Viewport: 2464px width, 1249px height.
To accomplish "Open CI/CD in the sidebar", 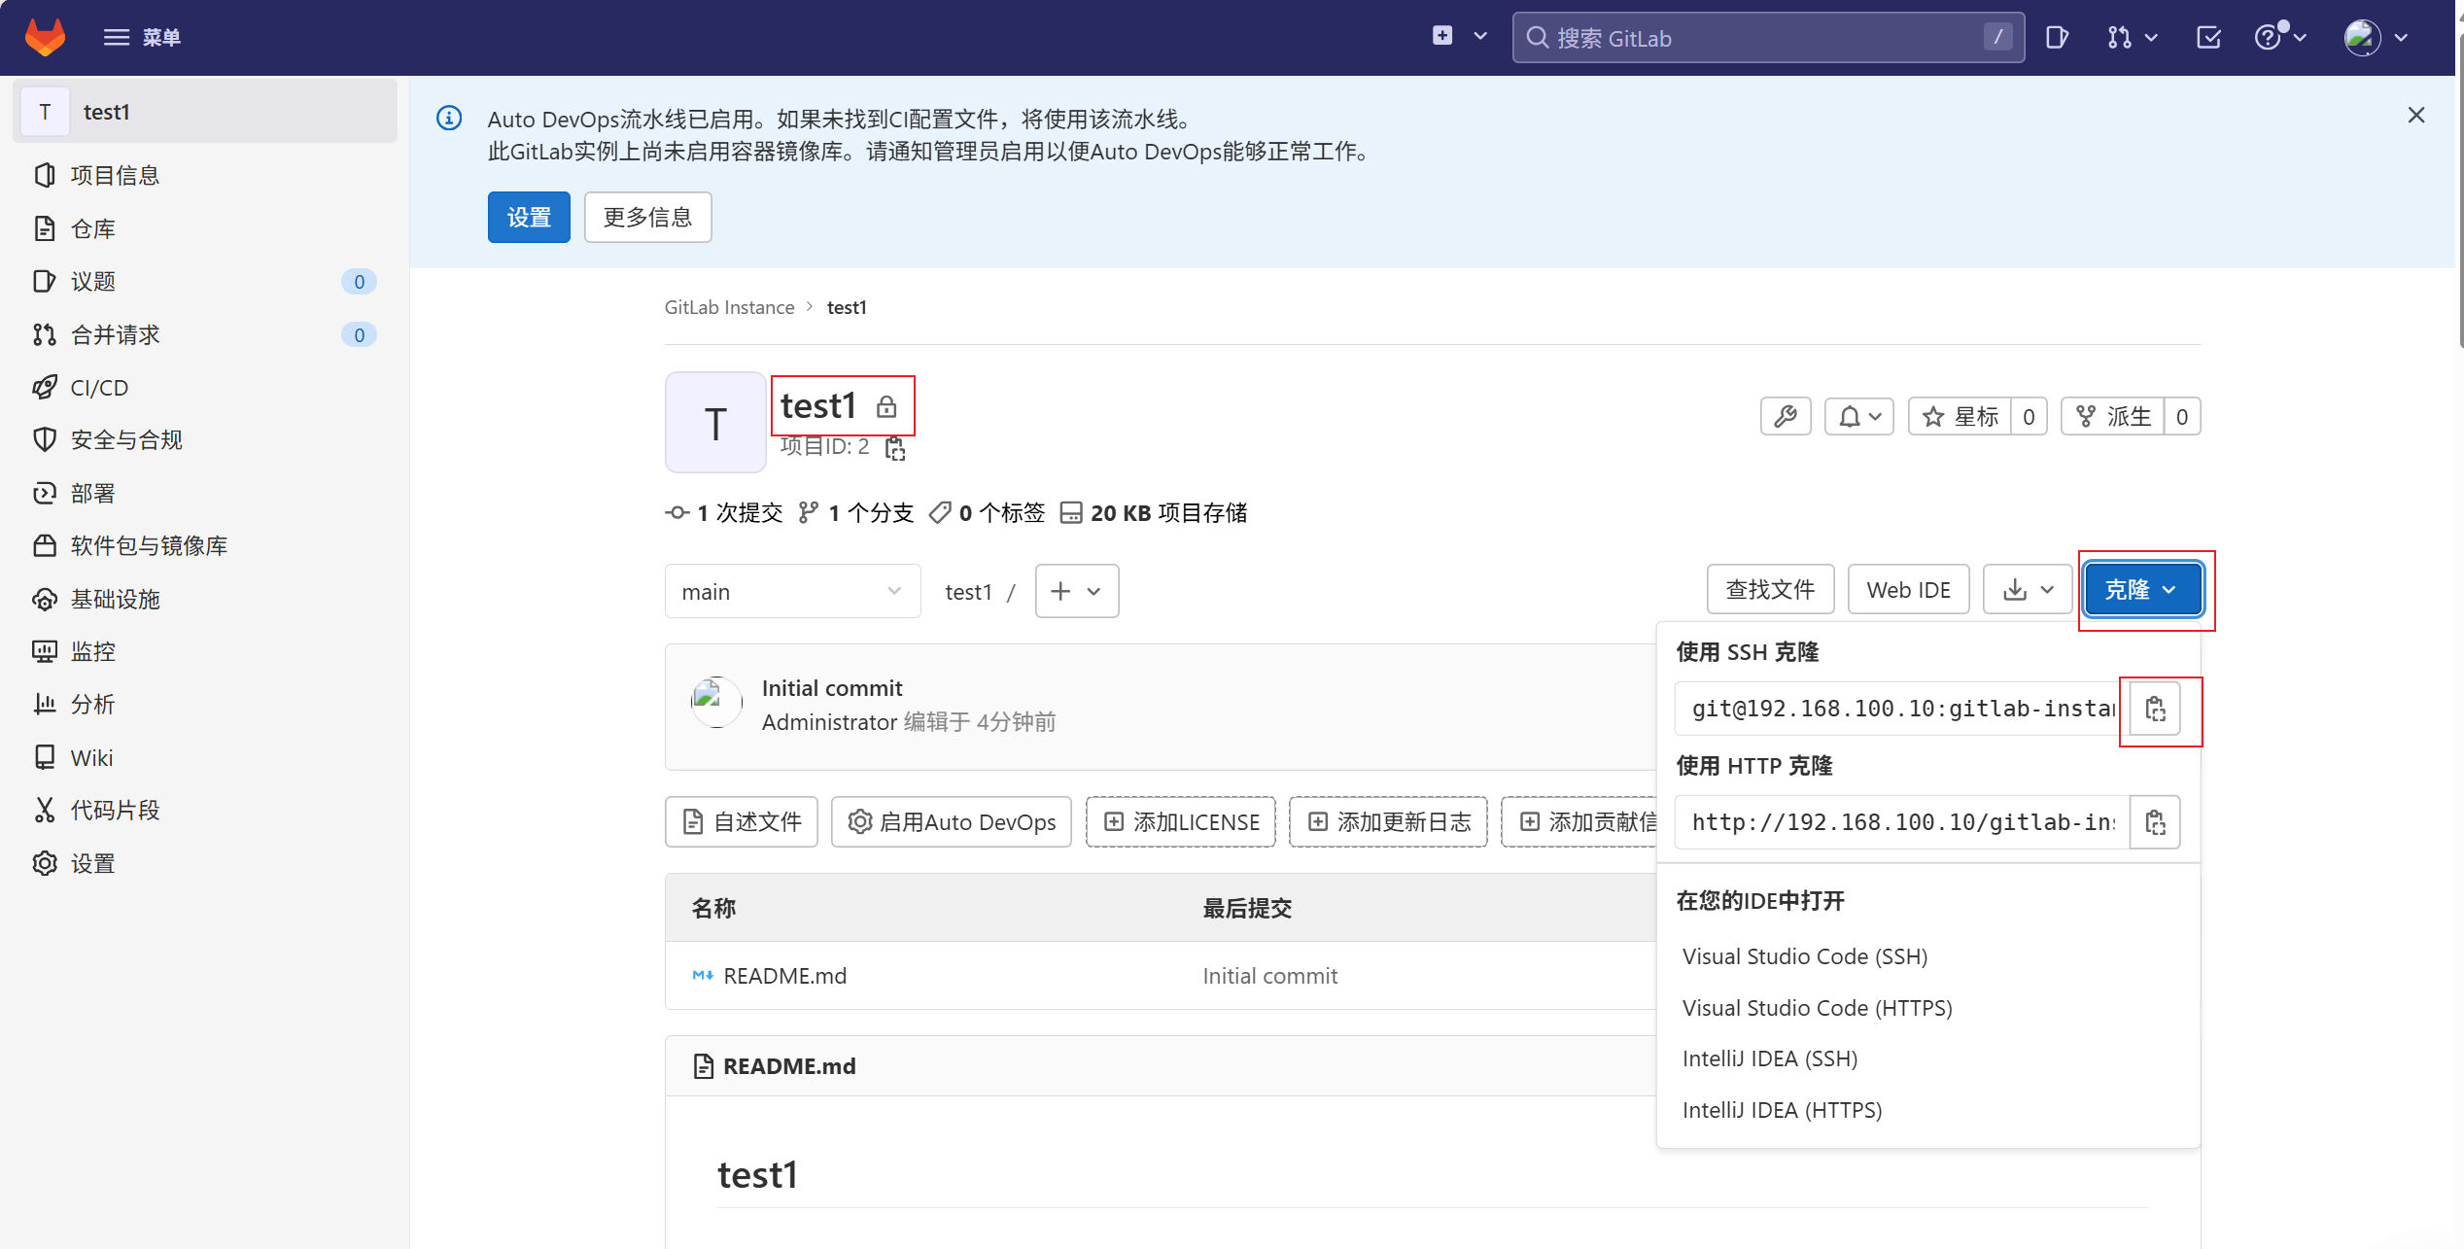I will [x=99, y=387].
